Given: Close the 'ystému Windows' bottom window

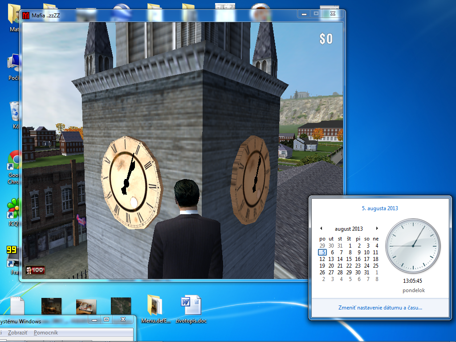Looking at the screenshot, I should (x=123, y=320).
